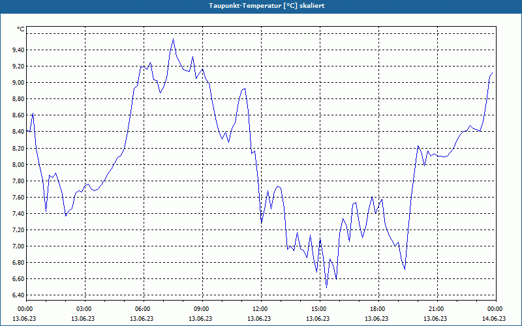Select the 9,40 y-axis value
The width and height of the screenshot is (522, 326).
pyautogui.click(x=18, y=50)
